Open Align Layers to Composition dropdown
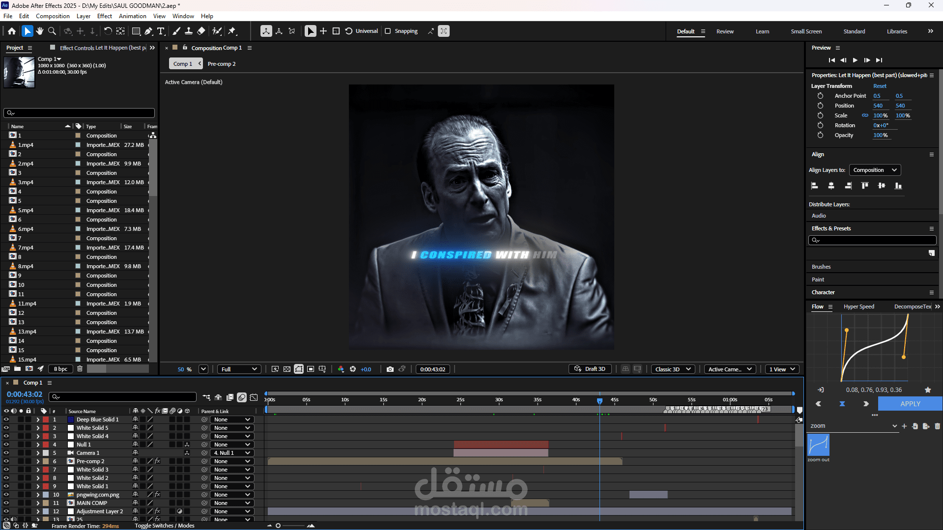Image resolution: width=943 pixels, height=530 pixels. point(875,170)
